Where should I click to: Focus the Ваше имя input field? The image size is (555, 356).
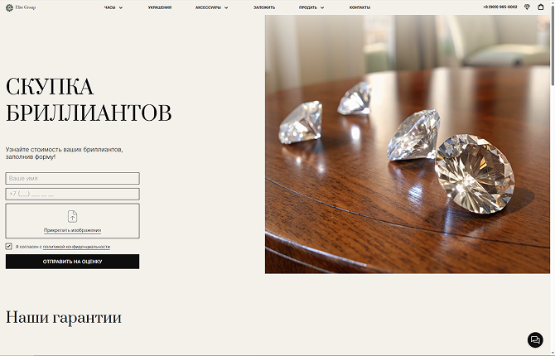(73, 178)
